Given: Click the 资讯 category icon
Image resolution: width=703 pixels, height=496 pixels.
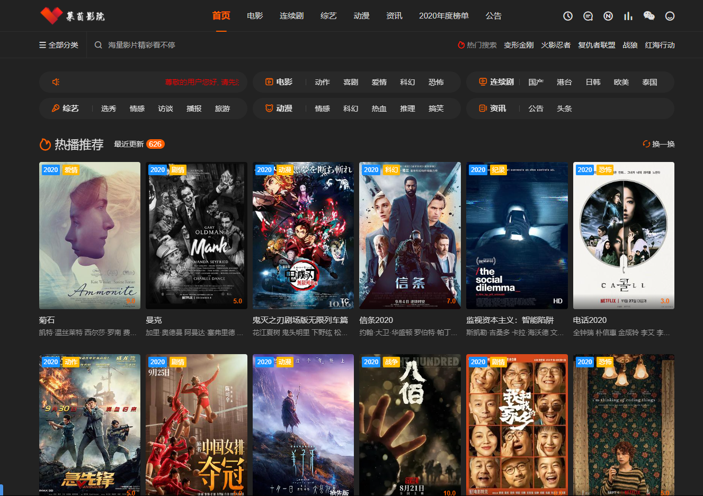Looking at the screenshot, I should pyautogui.click(x=483, y=108).
